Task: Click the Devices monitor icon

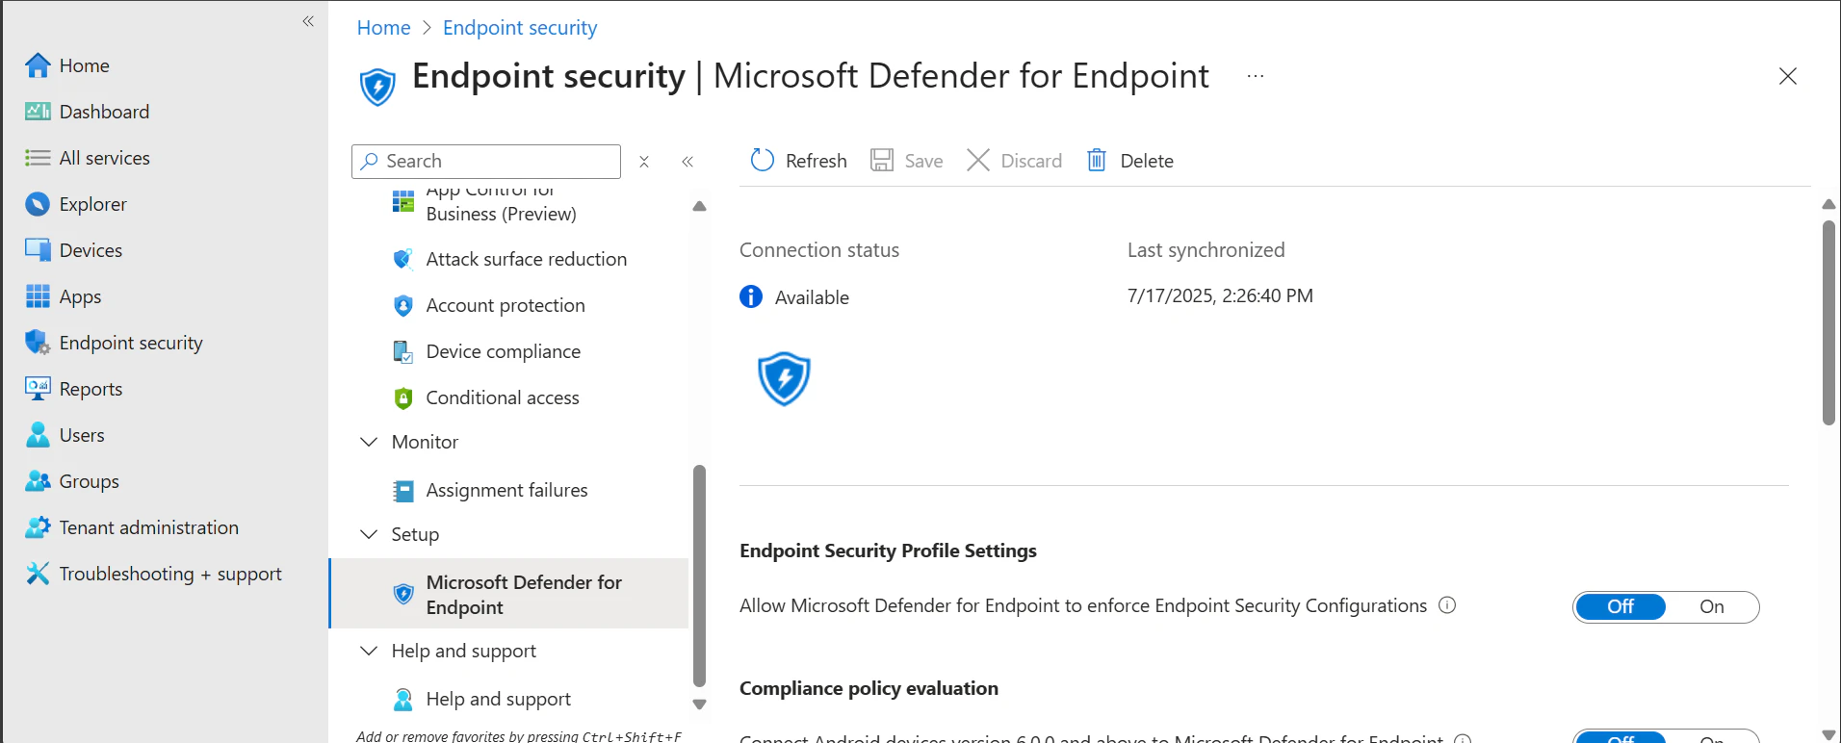Action: pos(38,250)
